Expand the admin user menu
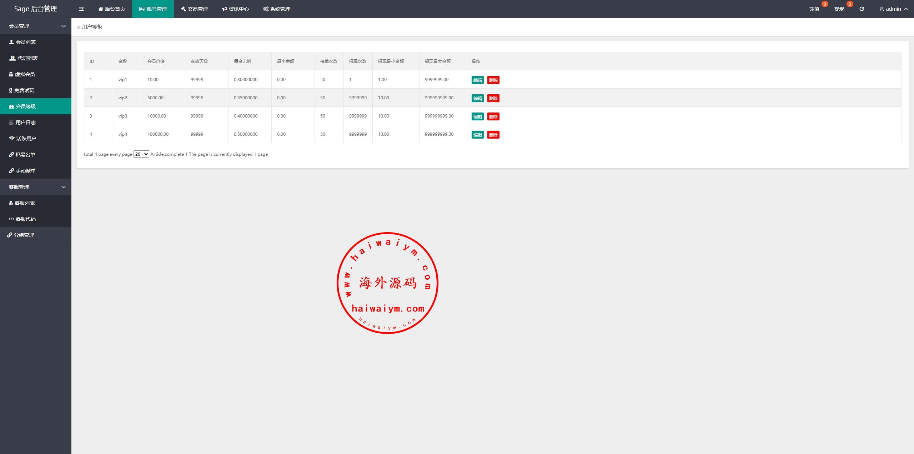914x454 pixels. pos(894,9)
